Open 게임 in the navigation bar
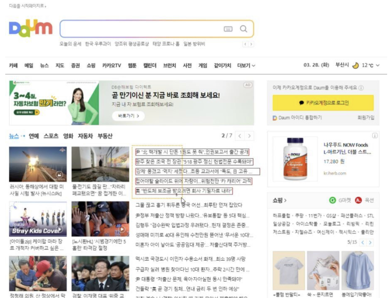388x298 pixels. coord(203,66)
